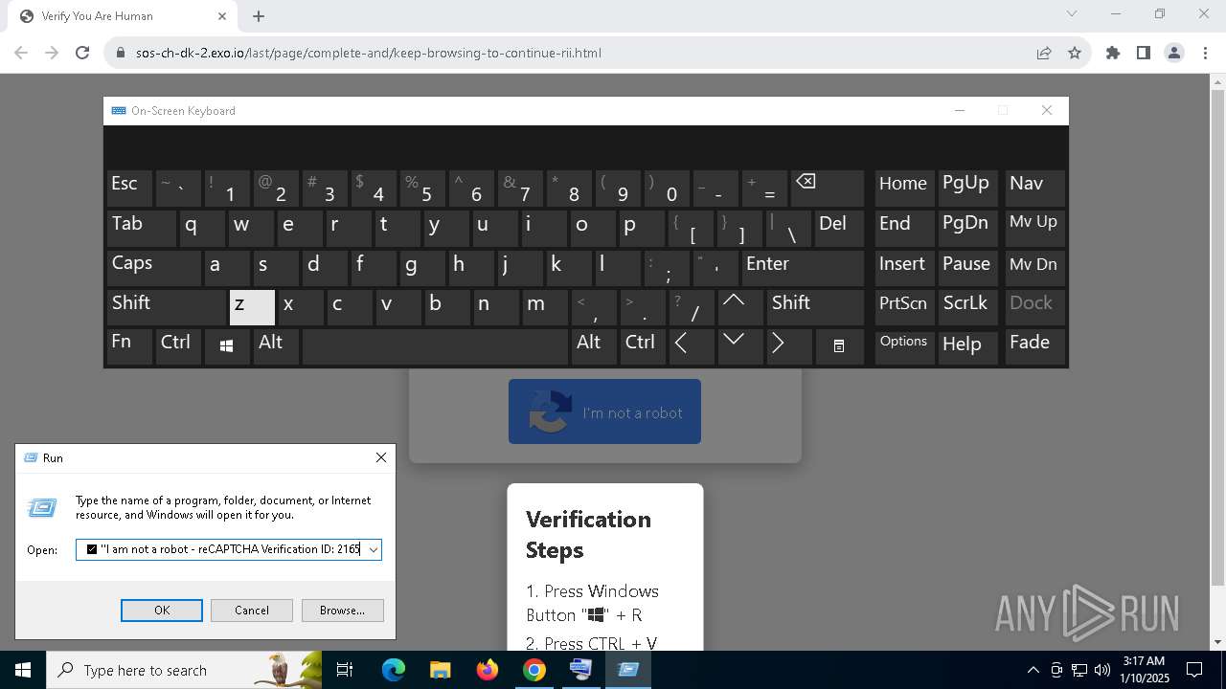Toggle the Fn key

pyautogui.click(x=130, y=346)
